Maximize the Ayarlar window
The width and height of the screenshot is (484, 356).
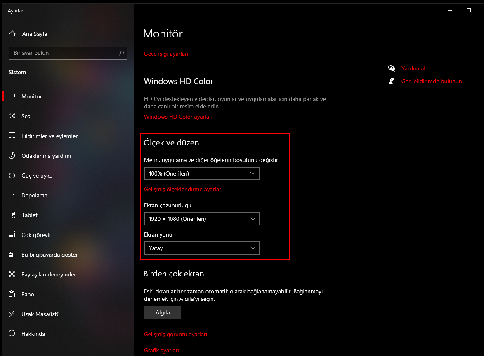469,10
